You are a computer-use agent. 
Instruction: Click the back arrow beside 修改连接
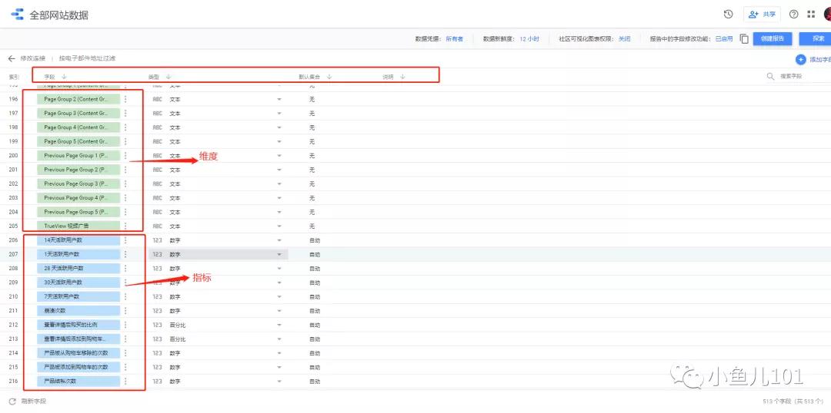[12, 58]
